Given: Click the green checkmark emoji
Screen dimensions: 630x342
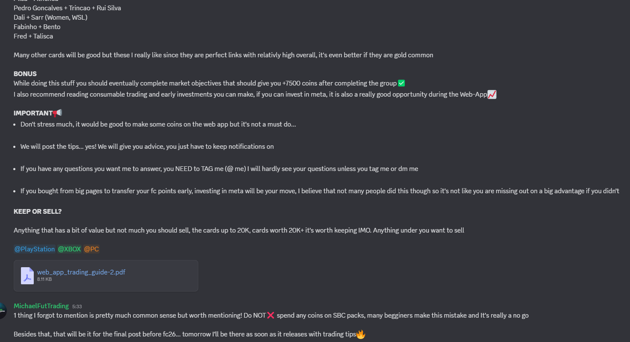Looking at the screenshot, I should pyautogui.click(x=401, y=83).
